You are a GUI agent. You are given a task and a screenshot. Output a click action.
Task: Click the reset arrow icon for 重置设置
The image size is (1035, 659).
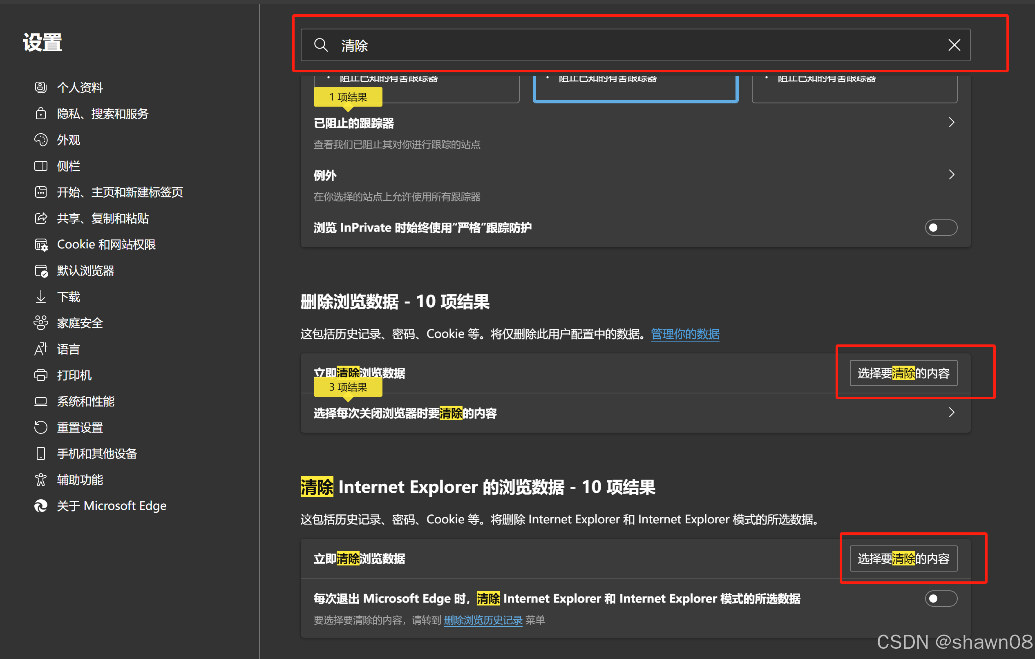pos(41,427)
